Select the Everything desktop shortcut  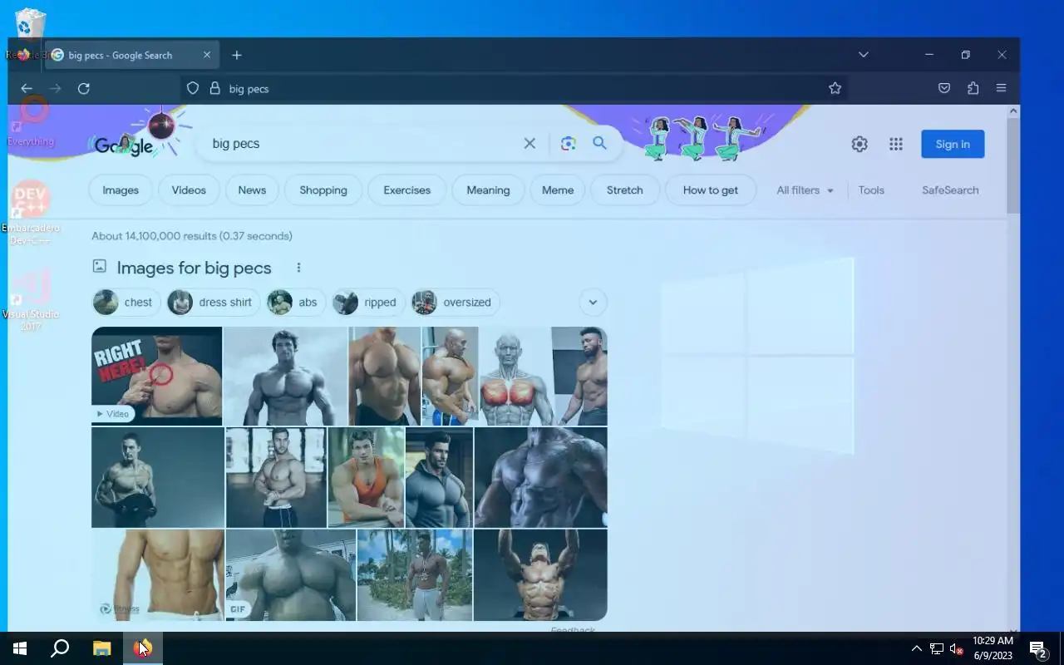coord(32,121)
